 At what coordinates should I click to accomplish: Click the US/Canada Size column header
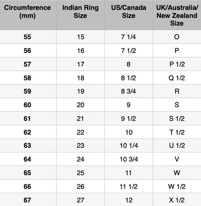(x=129, y=12)
